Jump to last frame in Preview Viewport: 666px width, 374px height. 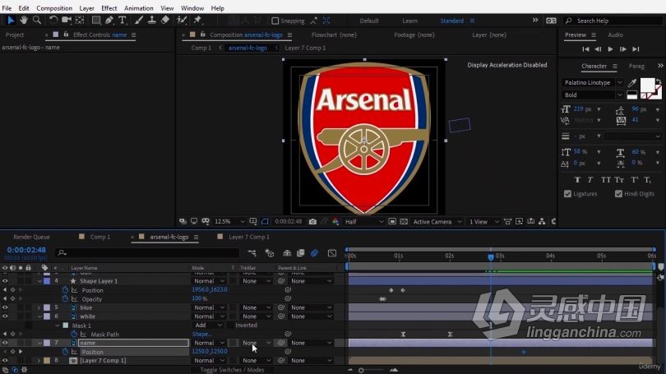click(636, 49)
